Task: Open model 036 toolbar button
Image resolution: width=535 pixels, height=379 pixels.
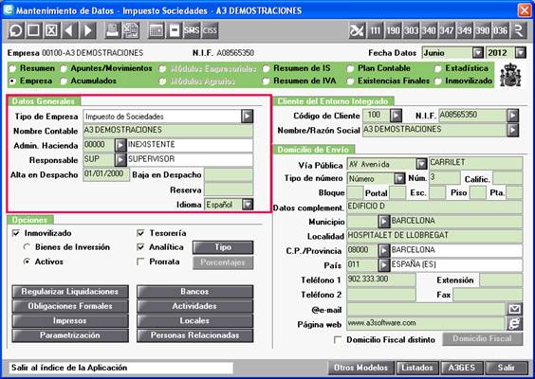Action: point(501,30)
